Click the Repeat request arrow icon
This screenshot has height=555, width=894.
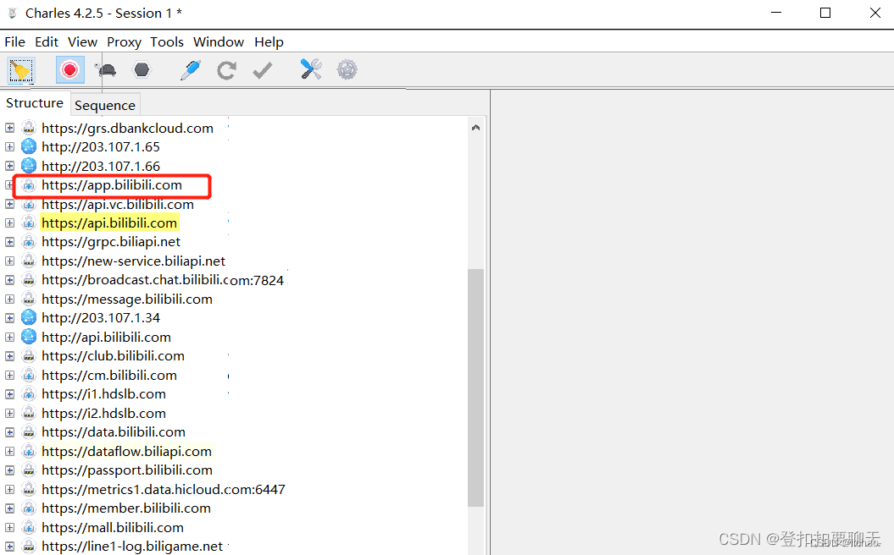226,70
